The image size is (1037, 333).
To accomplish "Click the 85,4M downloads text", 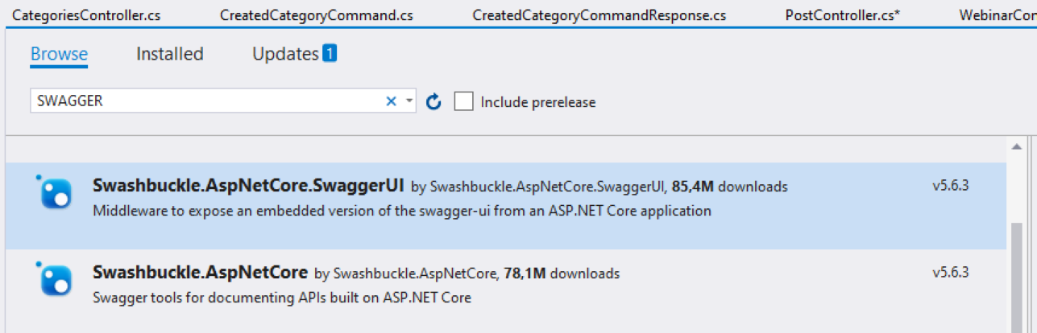I will point(729,187).
